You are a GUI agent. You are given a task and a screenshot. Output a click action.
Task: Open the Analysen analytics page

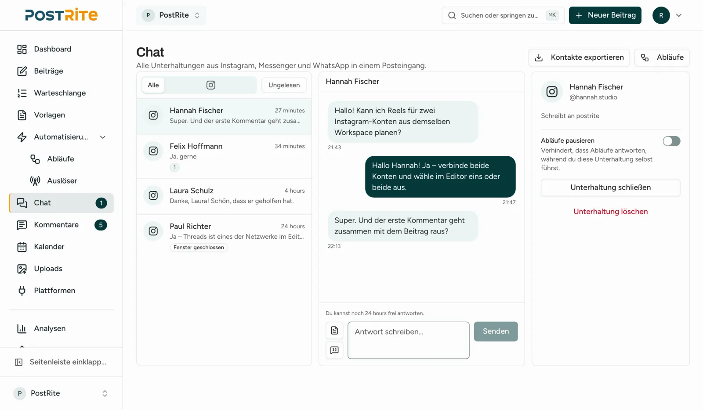(x=61, y=328)
